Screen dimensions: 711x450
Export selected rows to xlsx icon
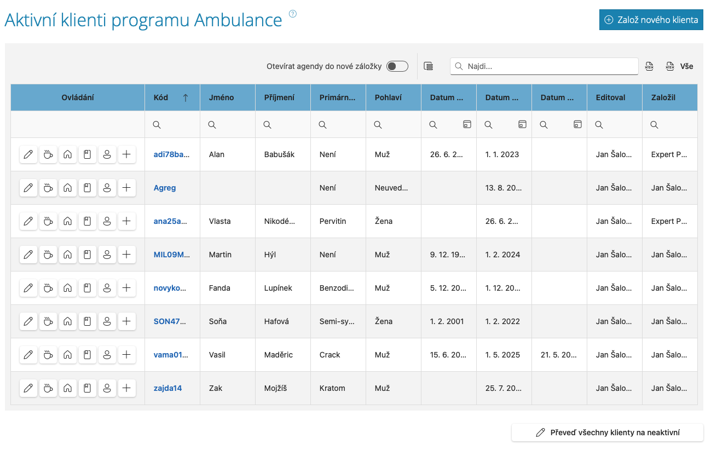(x=650, y=66)
